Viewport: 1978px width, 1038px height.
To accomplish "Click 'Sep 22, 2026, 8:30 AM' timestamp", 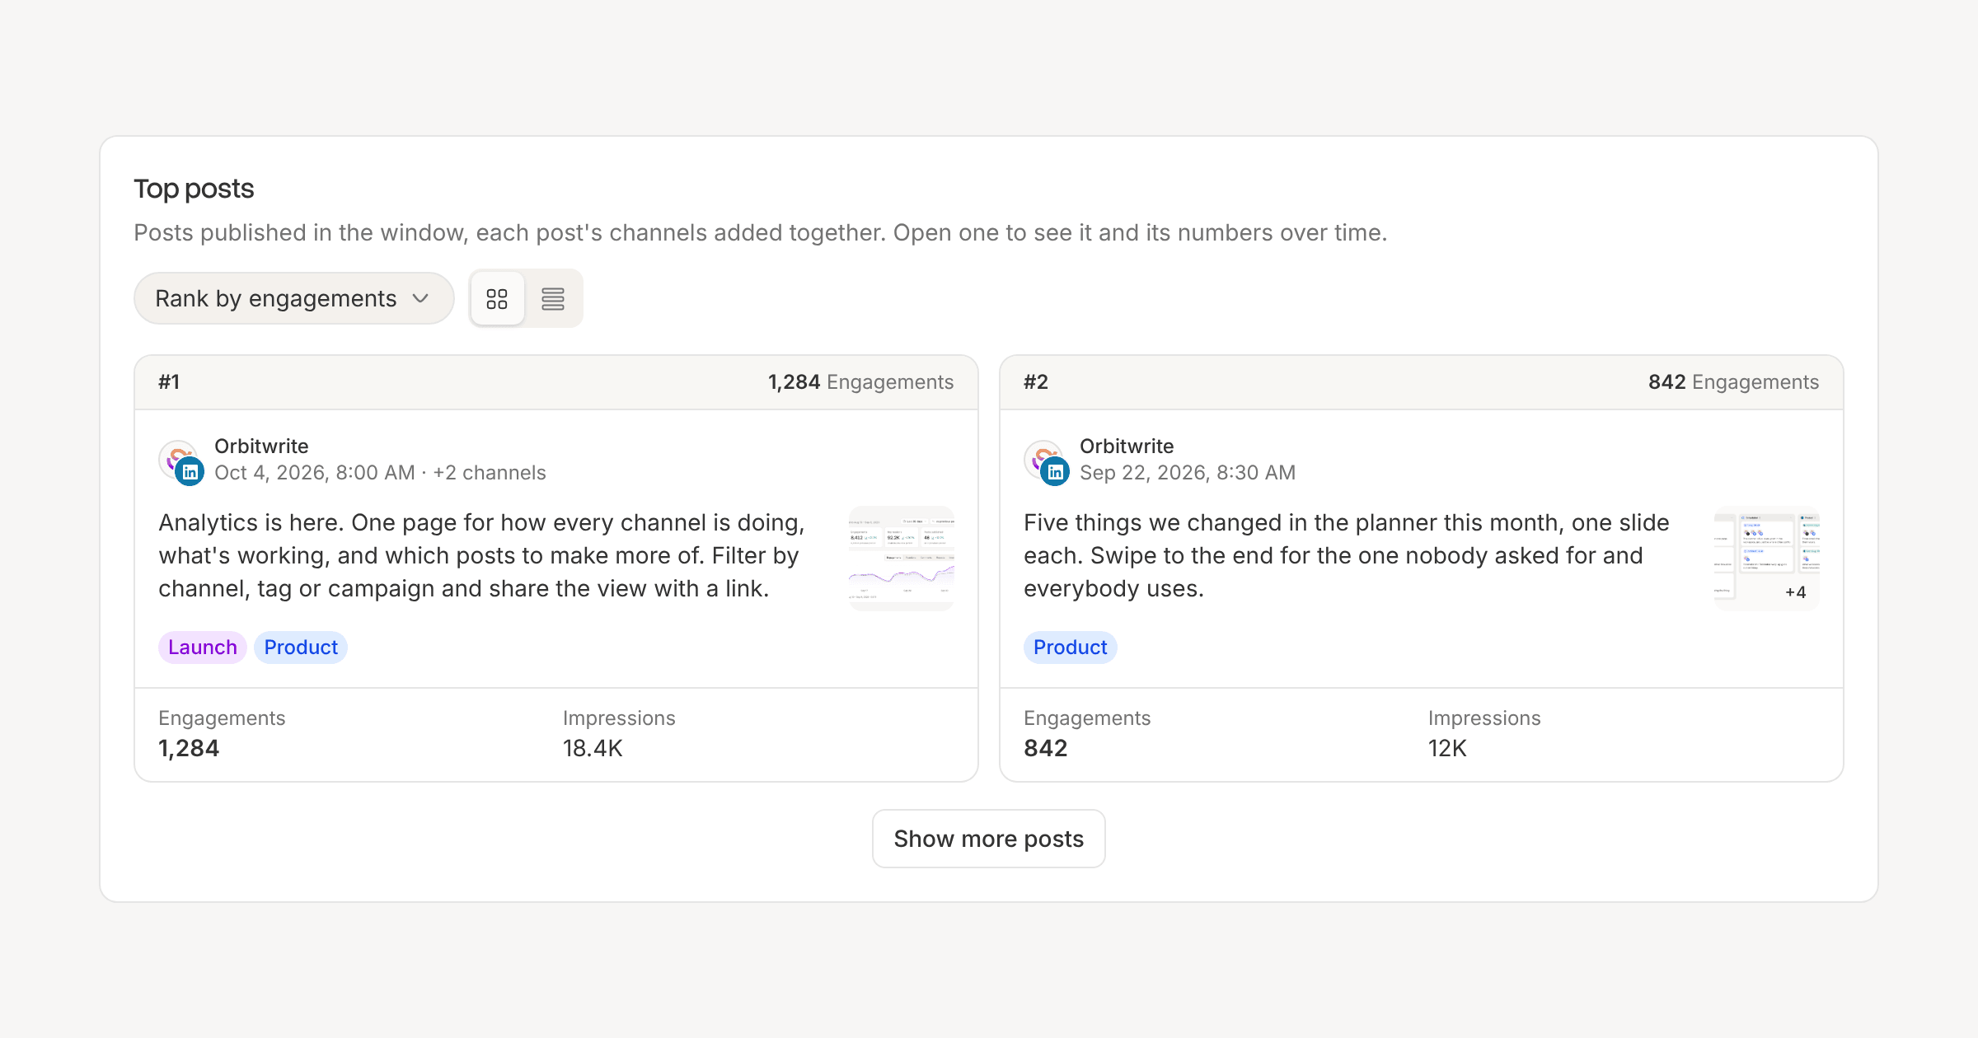I will pos(1188,473).
